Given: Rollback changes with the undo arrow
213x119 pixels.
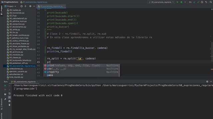Looking at the screenshot, I should [206, 2].
